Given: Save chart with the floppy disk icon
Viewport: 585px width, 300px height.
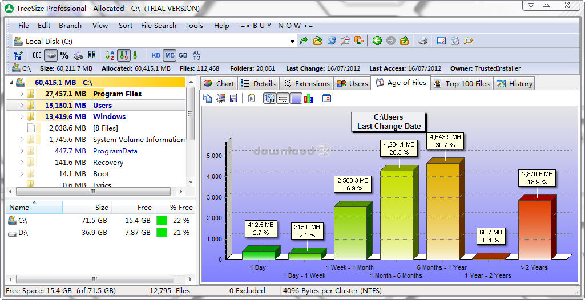Looking at the screenshot, I should coord(233,99).
